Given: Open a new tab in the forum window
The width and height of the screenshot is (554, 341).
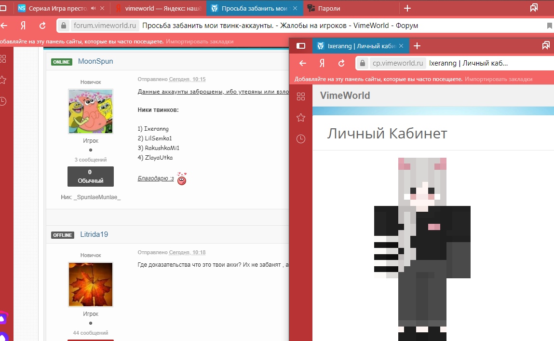Looking at the screenshot, I should pos(407,8).
